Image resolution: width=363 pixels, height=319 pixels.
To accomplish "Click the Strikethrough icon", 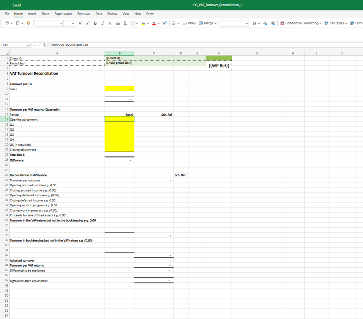I will (118, 23).
